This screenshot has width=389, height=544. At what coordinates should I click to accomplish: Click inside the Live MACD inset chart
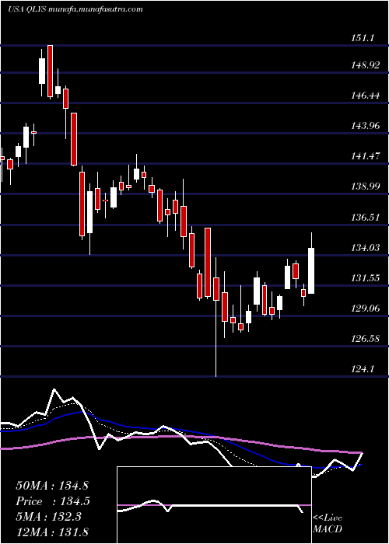click(x=214, y=505)
